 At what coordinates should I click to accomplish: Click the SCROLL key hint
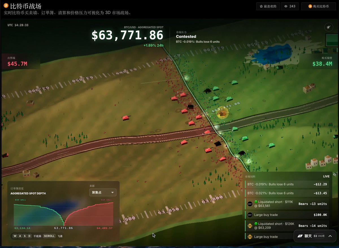pyautogui.click(x=49, y=236)
